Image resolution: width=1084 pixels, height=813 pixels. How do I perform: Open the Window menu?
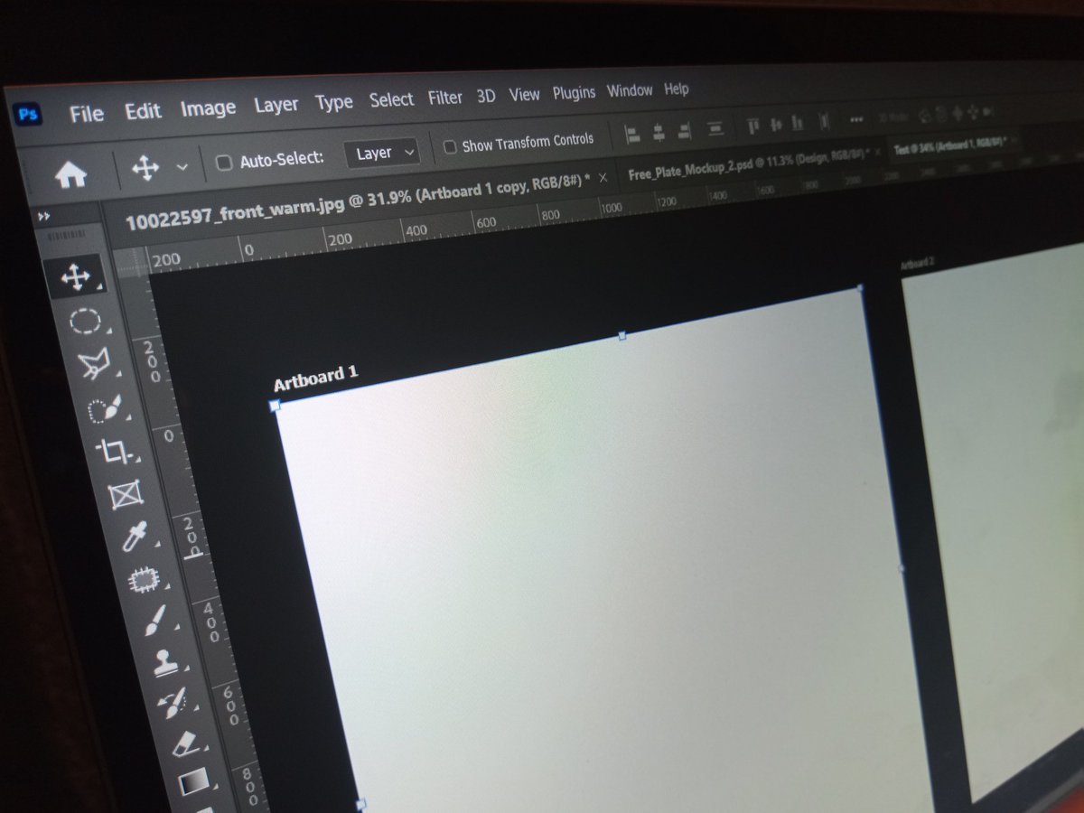(x=630, y=90)
